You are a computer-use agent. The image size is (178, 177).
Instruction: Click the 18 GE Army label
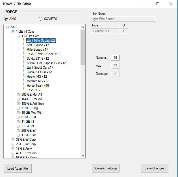click(24, 149)
